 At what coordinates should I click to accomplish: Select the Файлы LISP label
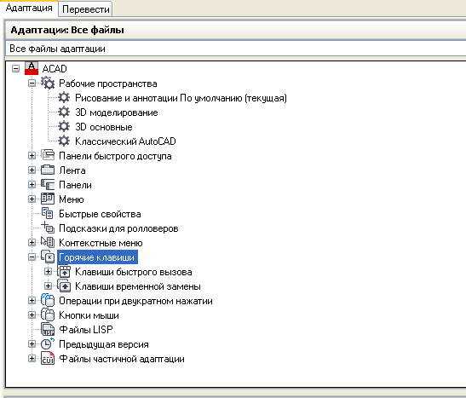click(86, 330)
